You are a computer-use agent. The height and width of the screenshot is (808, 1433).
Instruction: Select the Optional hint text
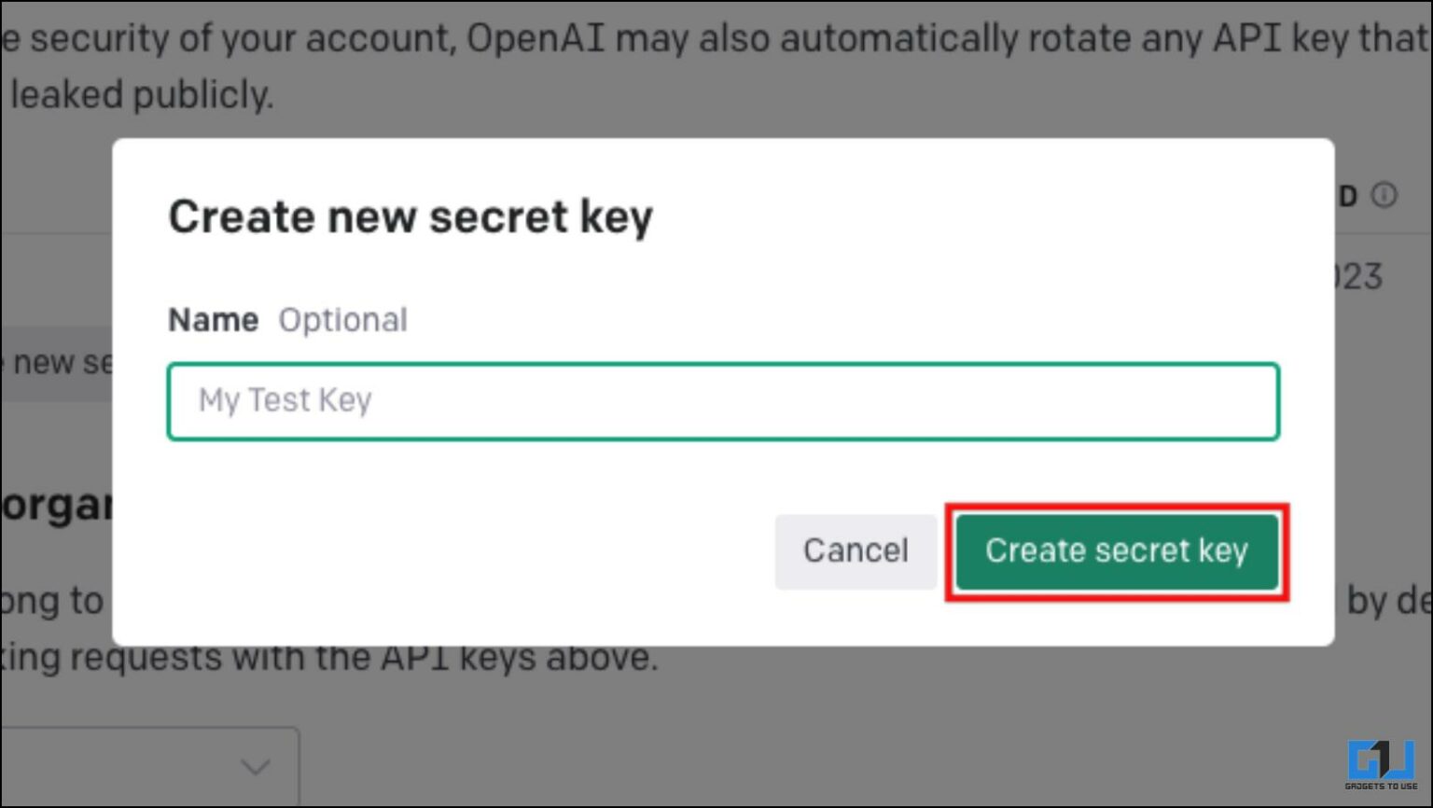[343, 319]
